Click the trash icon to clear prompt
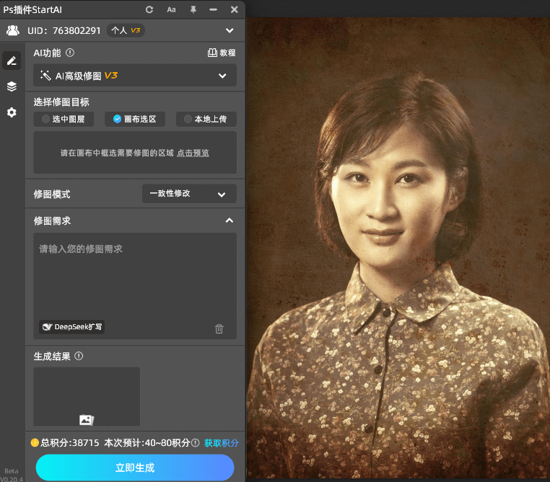 pos(219,329)
